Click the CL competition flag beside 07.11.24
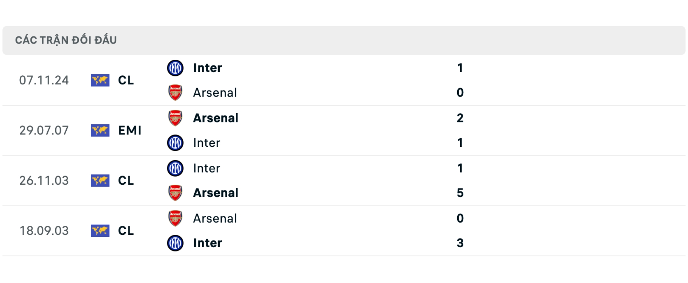The width and height of the screenshot is (688, 283). [100, 80]
